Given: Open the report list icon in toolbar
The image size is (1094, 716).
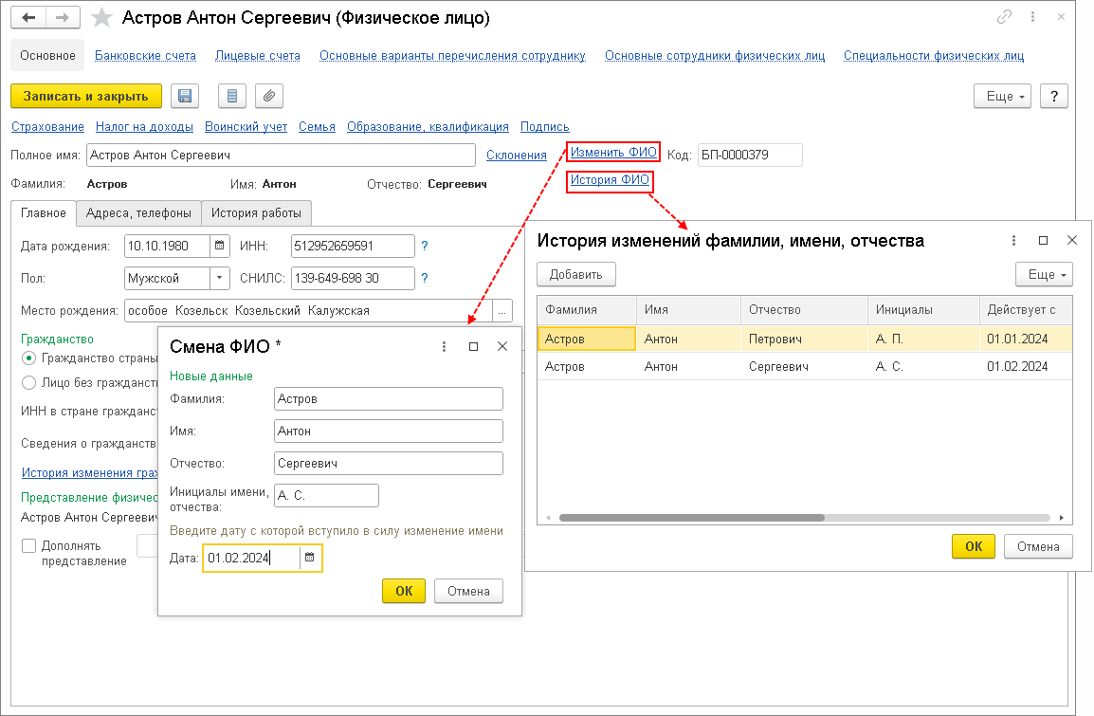Looking at the screenshot, I should point(232,97).
